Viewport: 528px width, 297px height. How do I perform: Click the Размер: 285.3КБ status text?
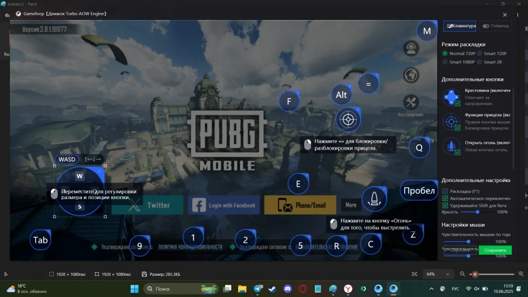[164, 274]
